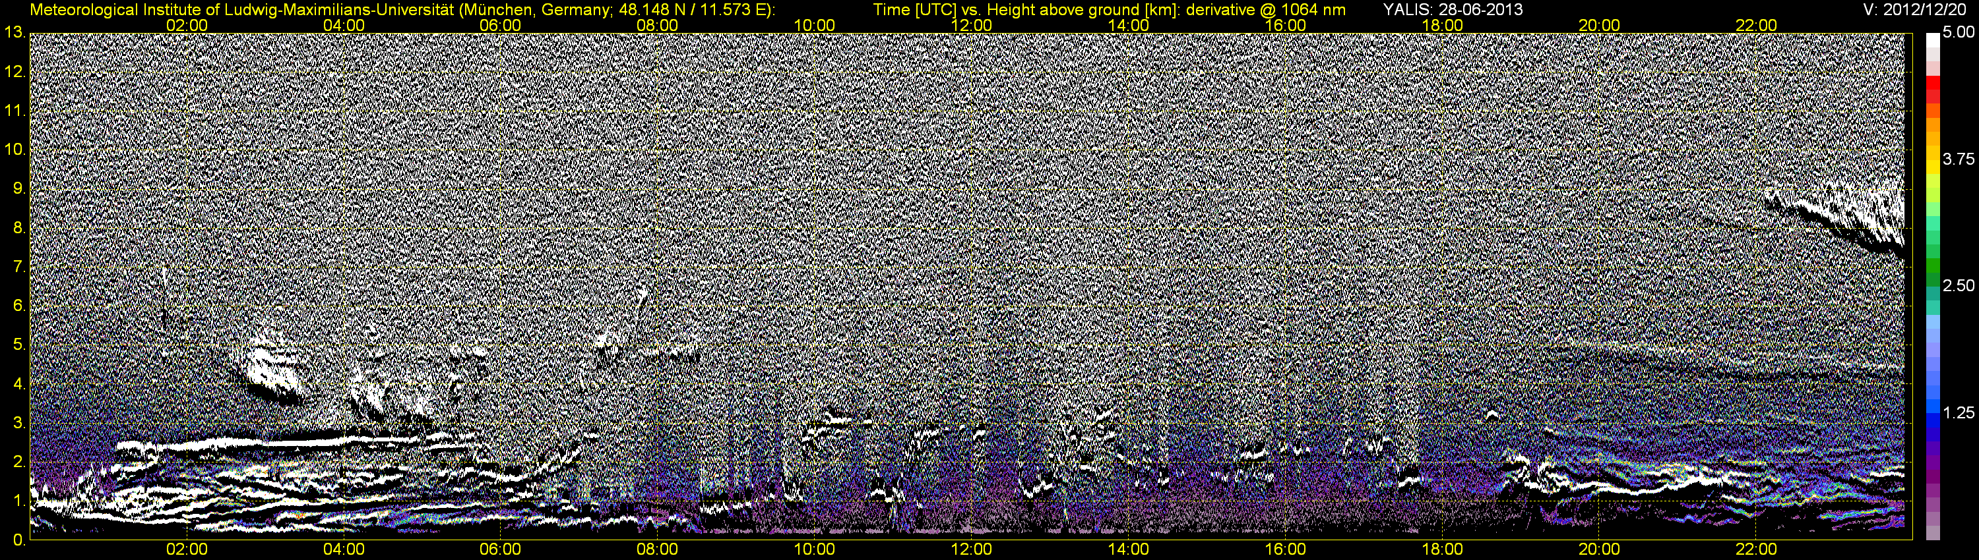Click 20:00 on the lower time axis
Screen dimensions: 1979x560
(x=1600, y=549)
